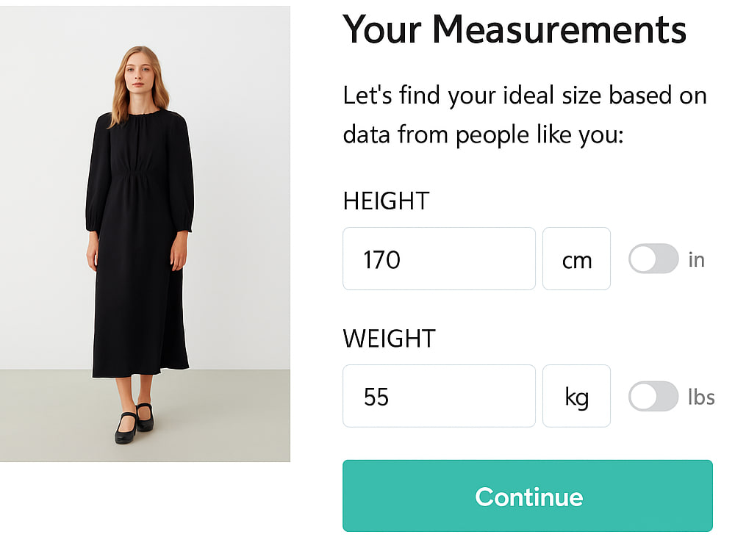735x551 pixels.
Task: Select the kg unit box
Action: tap(576, 396)
